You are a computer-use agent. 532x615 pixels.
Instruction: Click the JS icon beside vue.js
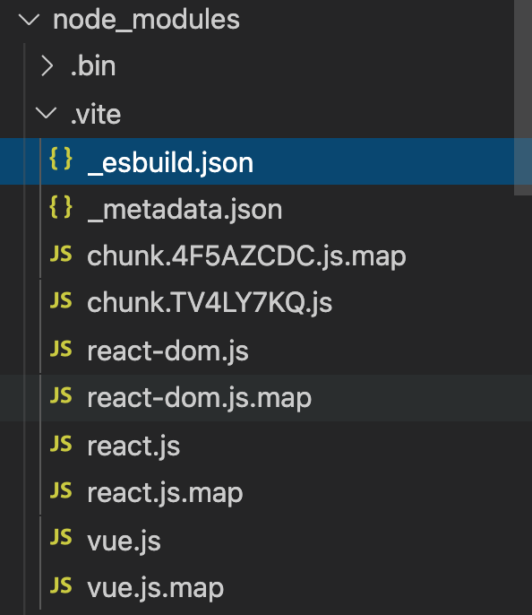61,537
